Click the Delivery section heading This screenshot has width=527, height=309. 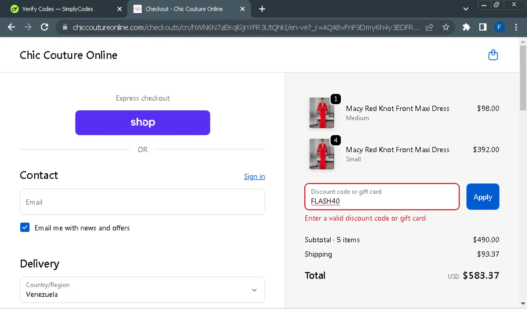[40, 264]
